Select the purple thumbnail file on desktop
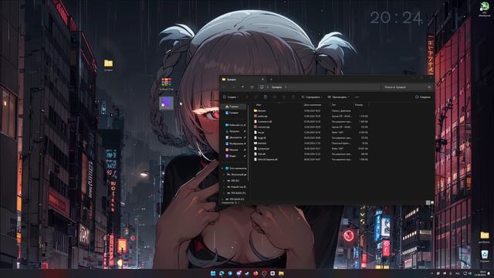494x278 pixels. coord(166,103)
